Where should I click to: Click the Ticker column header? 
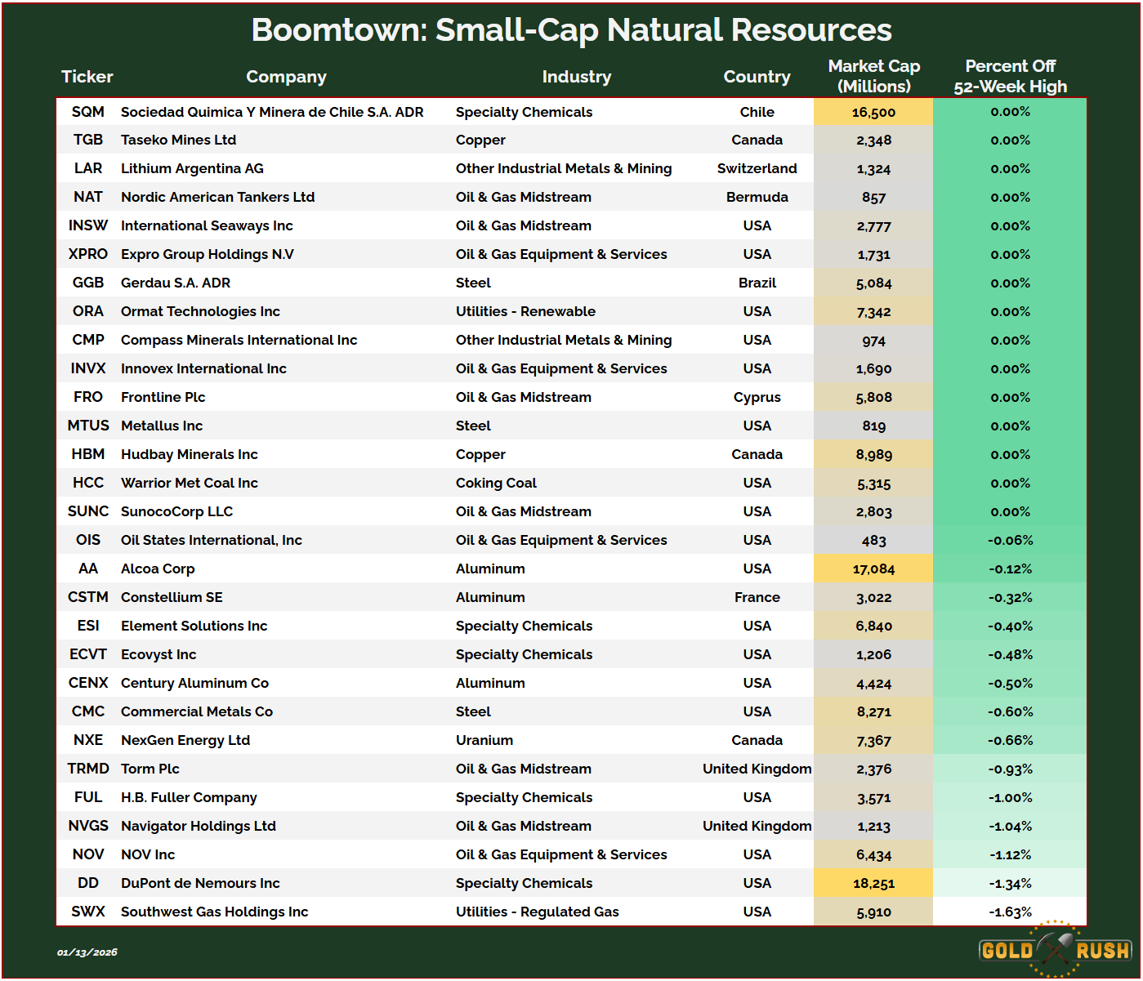point(87,77)
